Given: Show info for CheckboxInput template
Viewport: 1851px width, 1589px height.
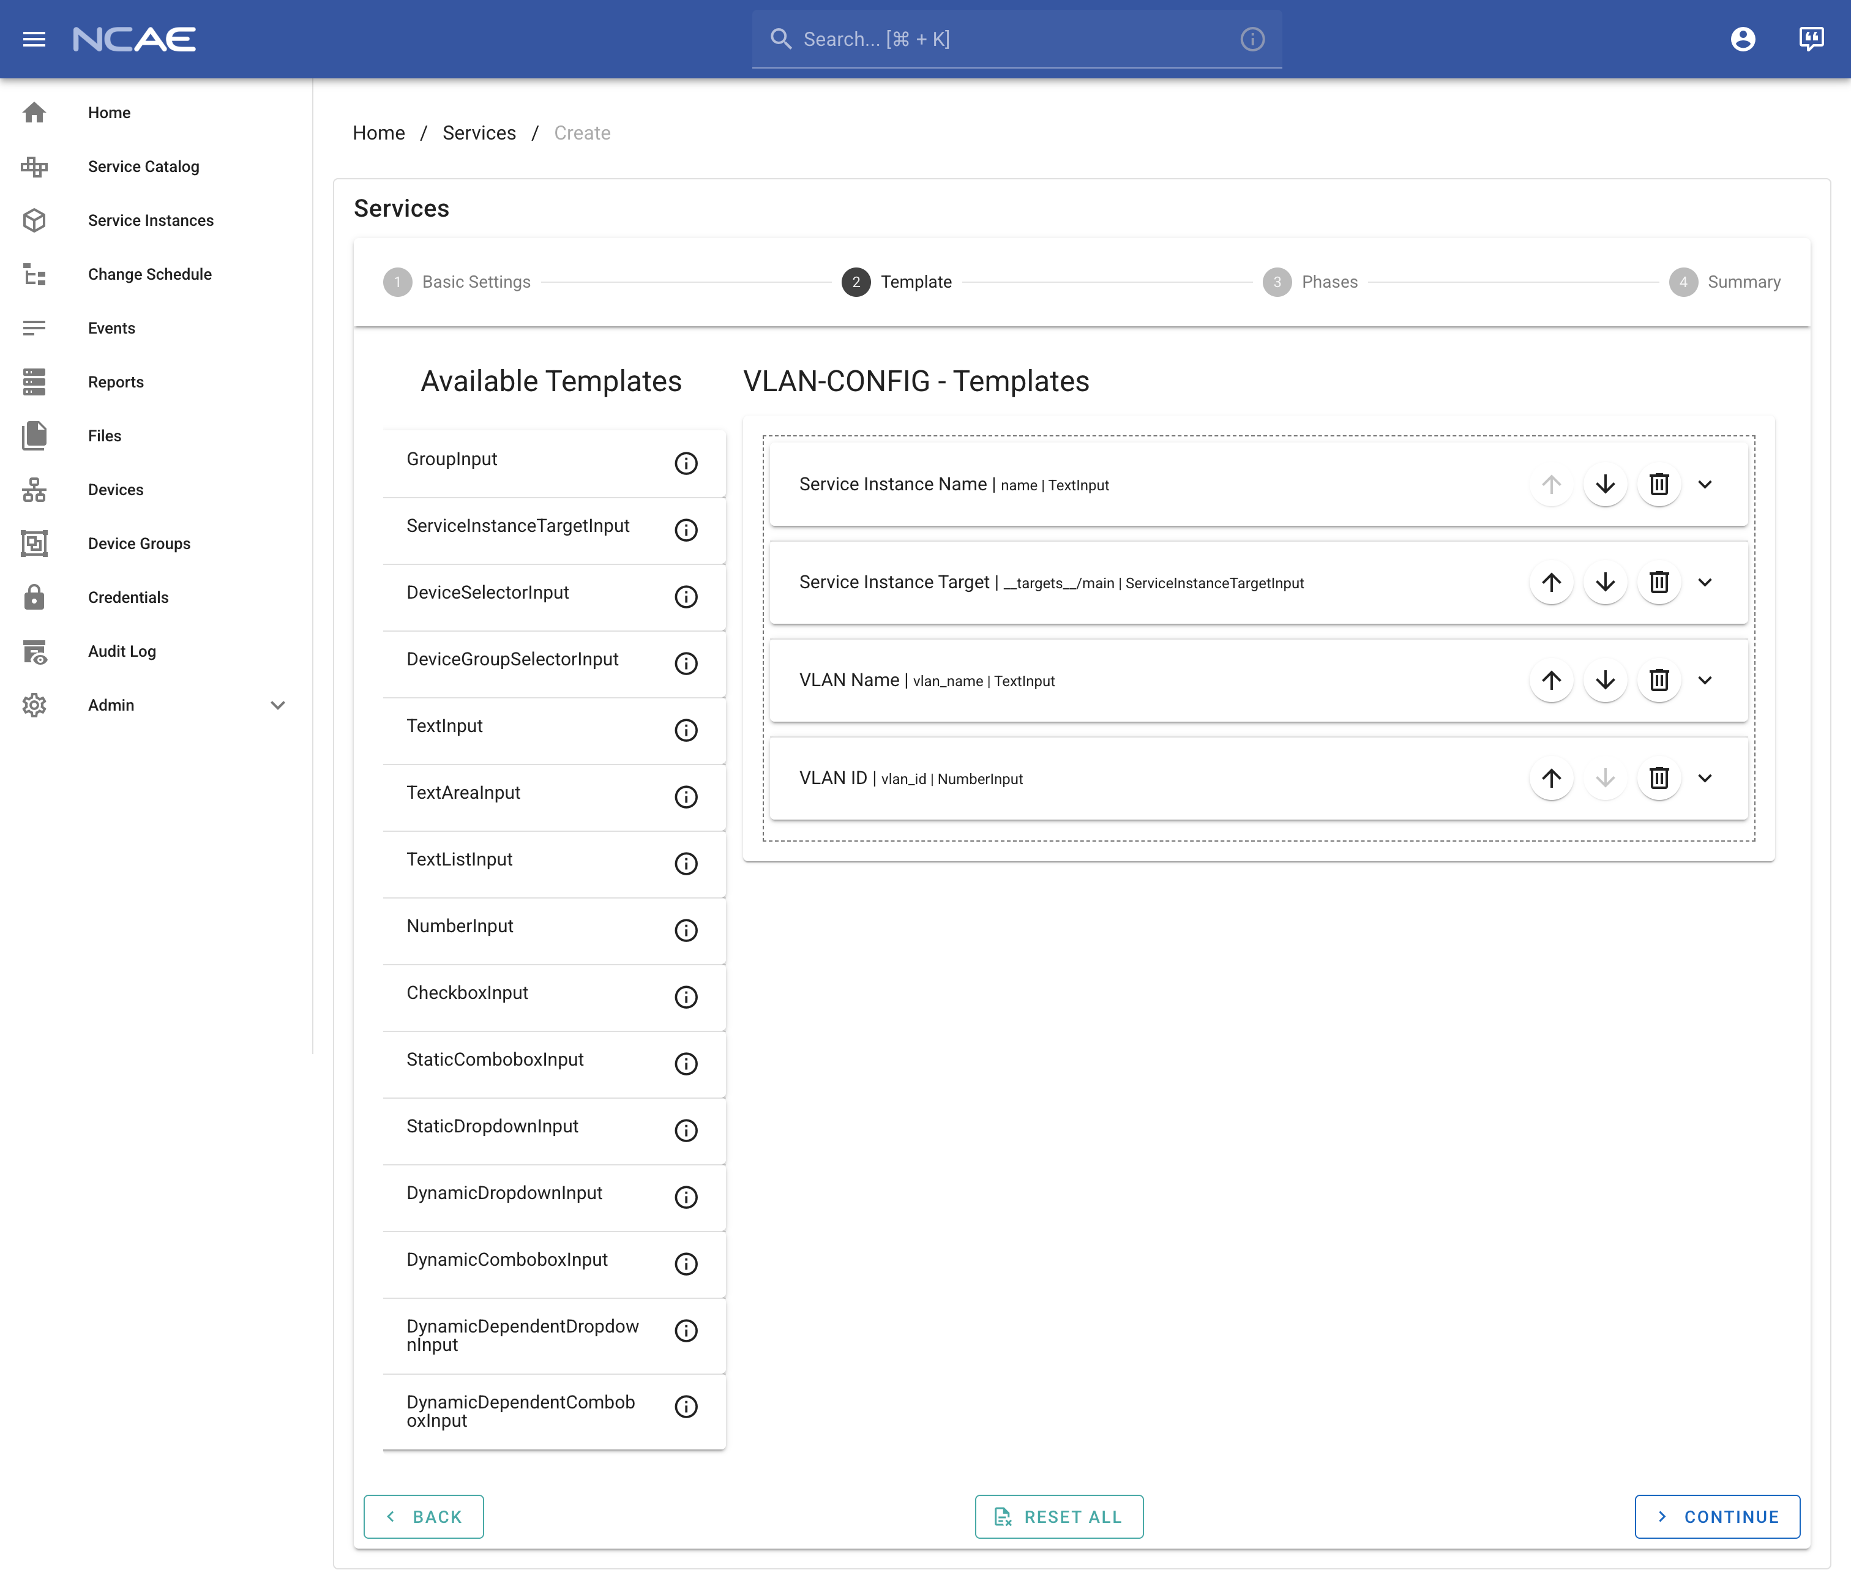Looking at the screenshot, I should [x=686, y=997].
